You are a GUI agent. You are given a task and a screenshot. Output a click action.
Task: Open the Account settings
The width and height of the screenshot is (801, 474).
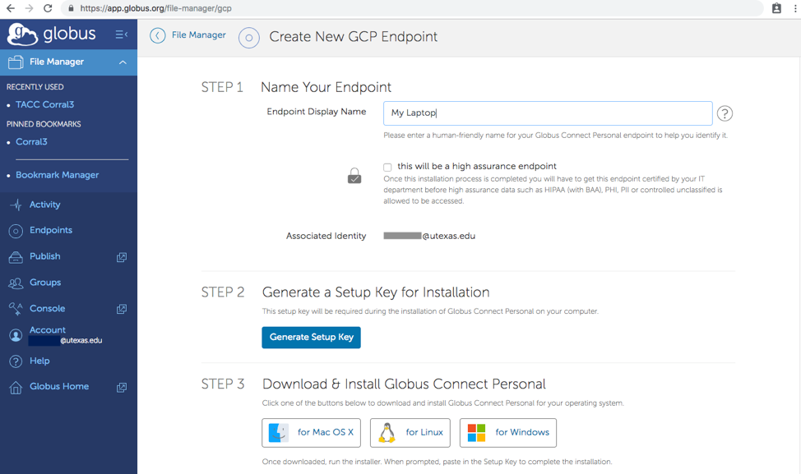pos(48,330)
